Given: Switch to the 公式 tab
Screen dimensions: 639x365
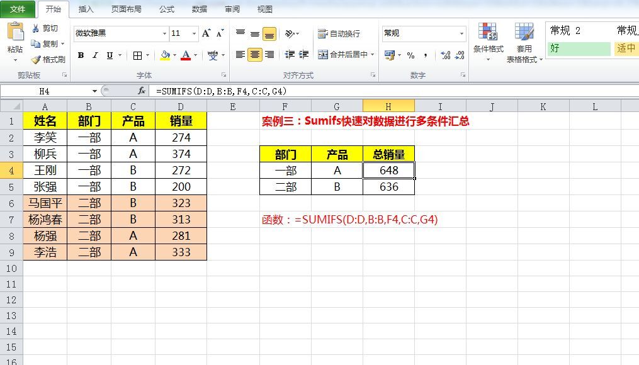Looking at the screenshot, I should pos(167,9).
